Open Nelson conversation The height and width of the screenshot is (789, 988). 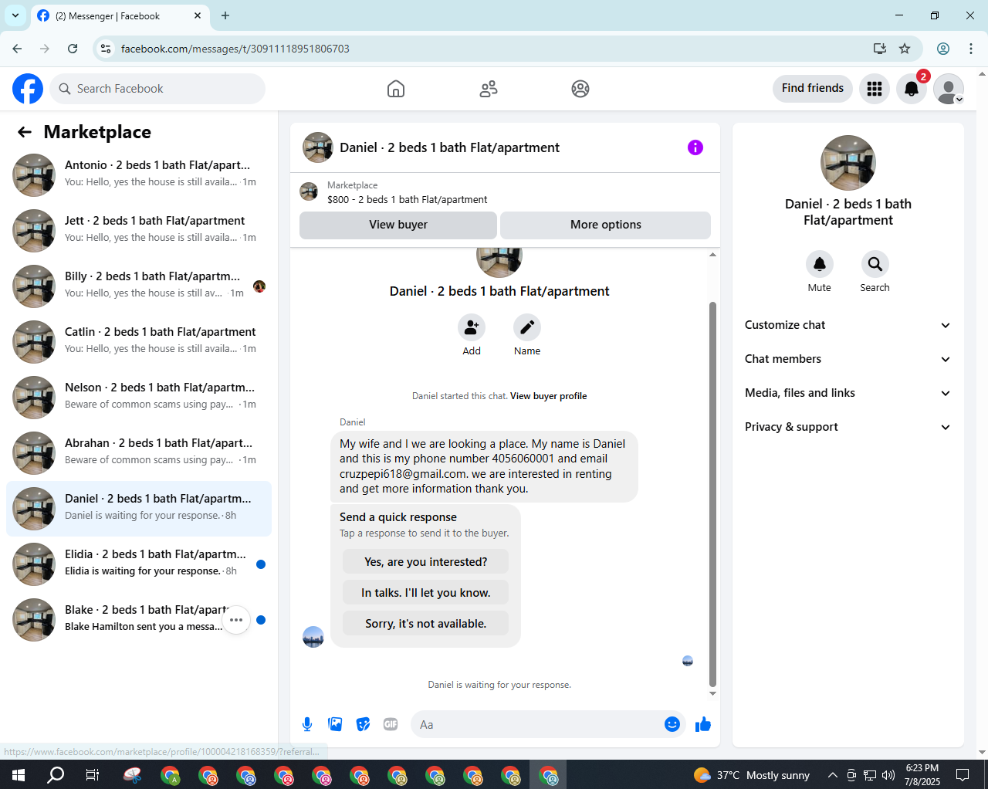[139, 398]
